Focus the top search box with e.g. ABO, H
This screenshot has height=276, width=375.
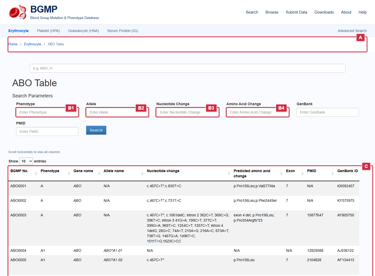point(187,68)
